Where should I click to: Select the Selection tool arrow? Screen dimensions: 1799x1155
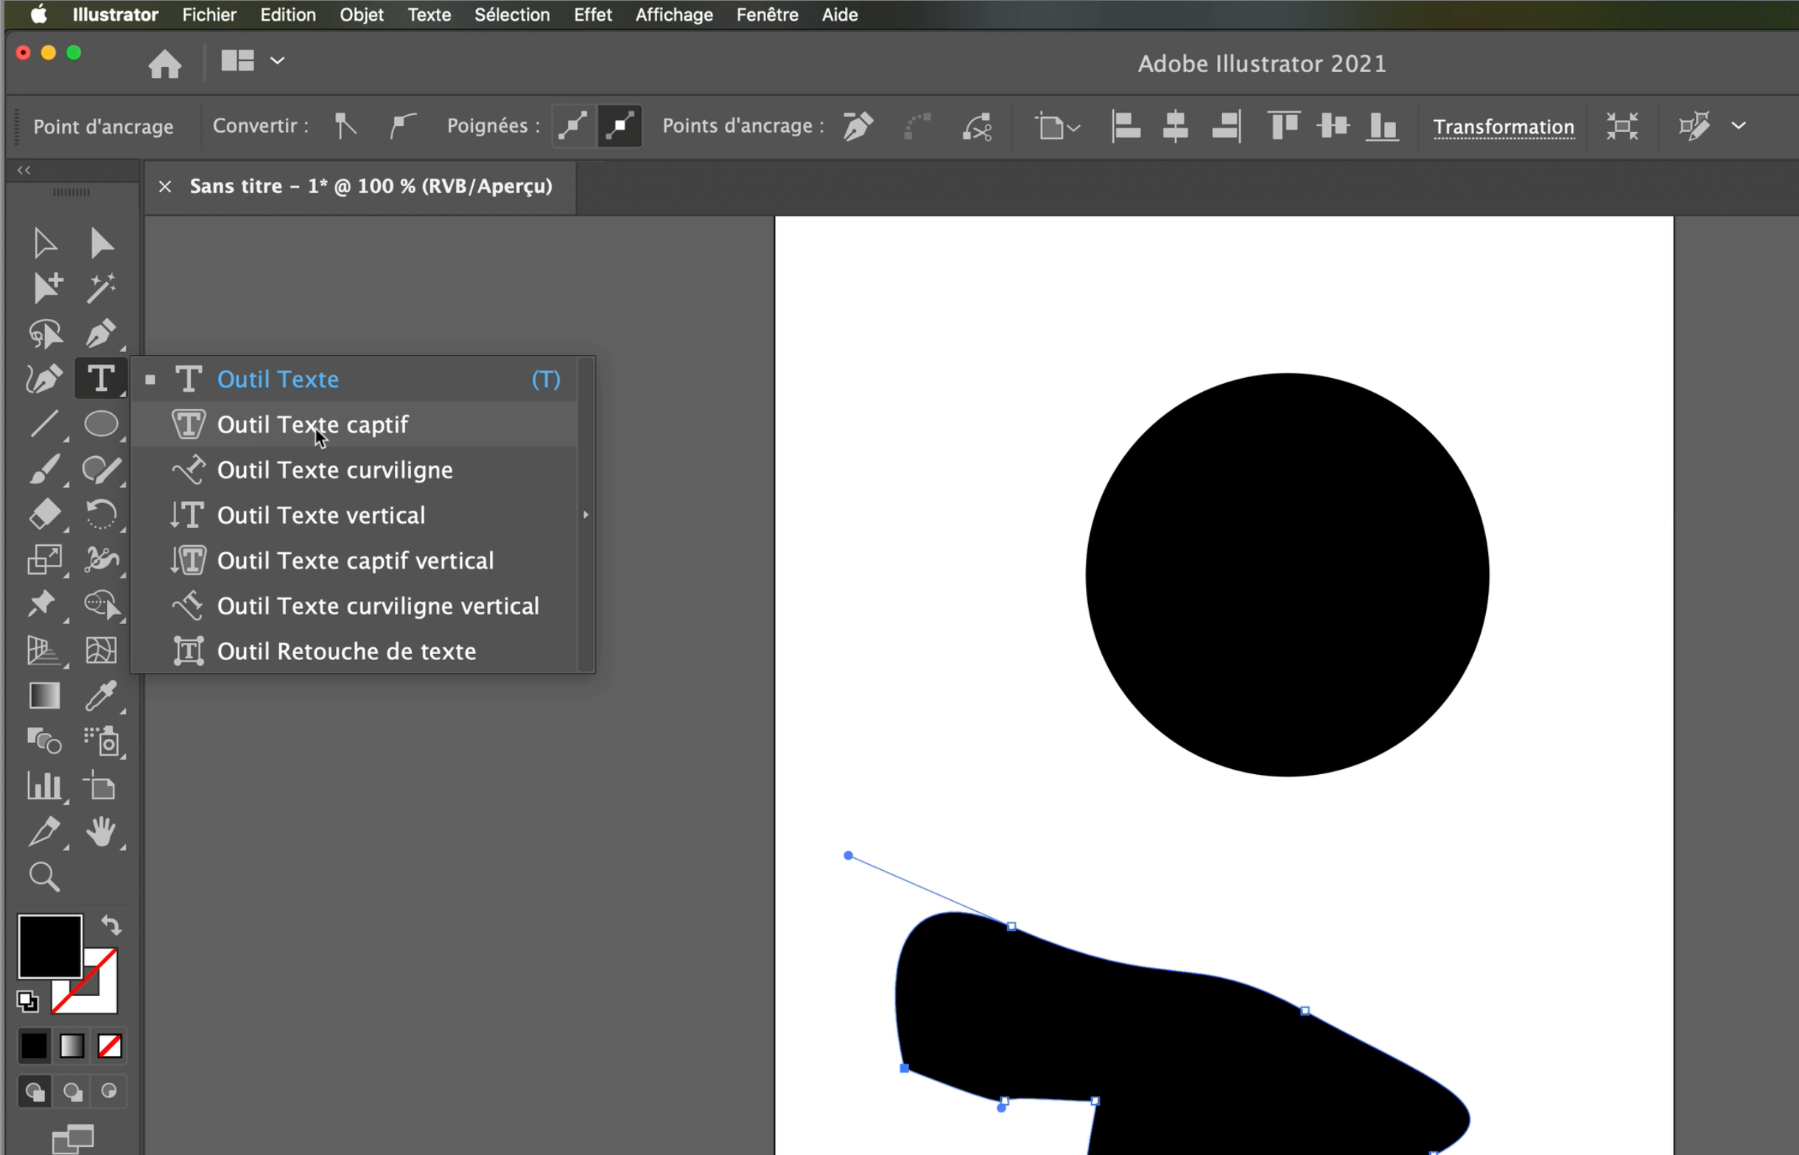[x=44, y=243]
